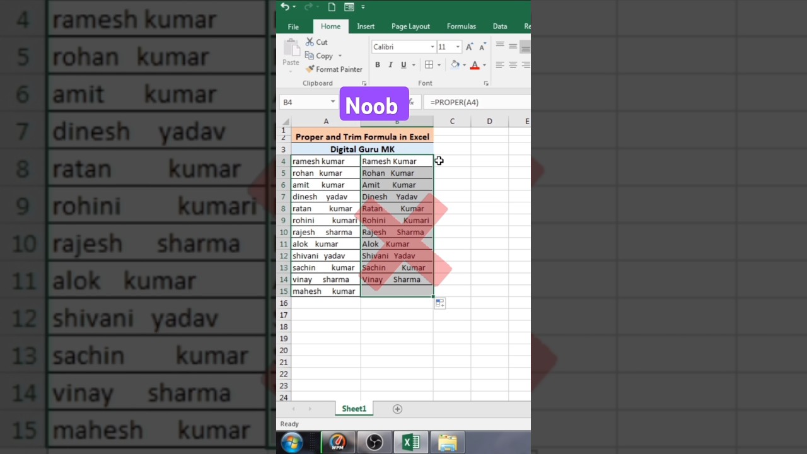
Task: Click the Cut scissors button
Action: coord(316,42)
